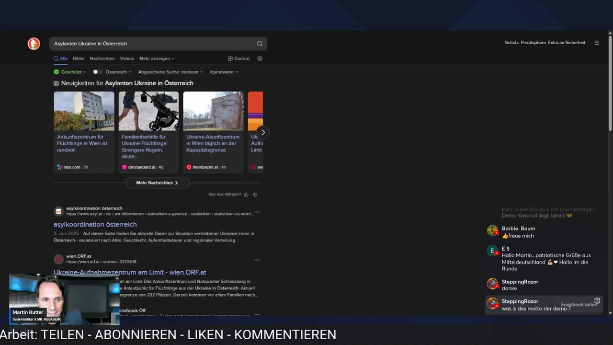Screen dimensions: 613x345
Task: Select the Alle search tab
Action: point(60,58)
